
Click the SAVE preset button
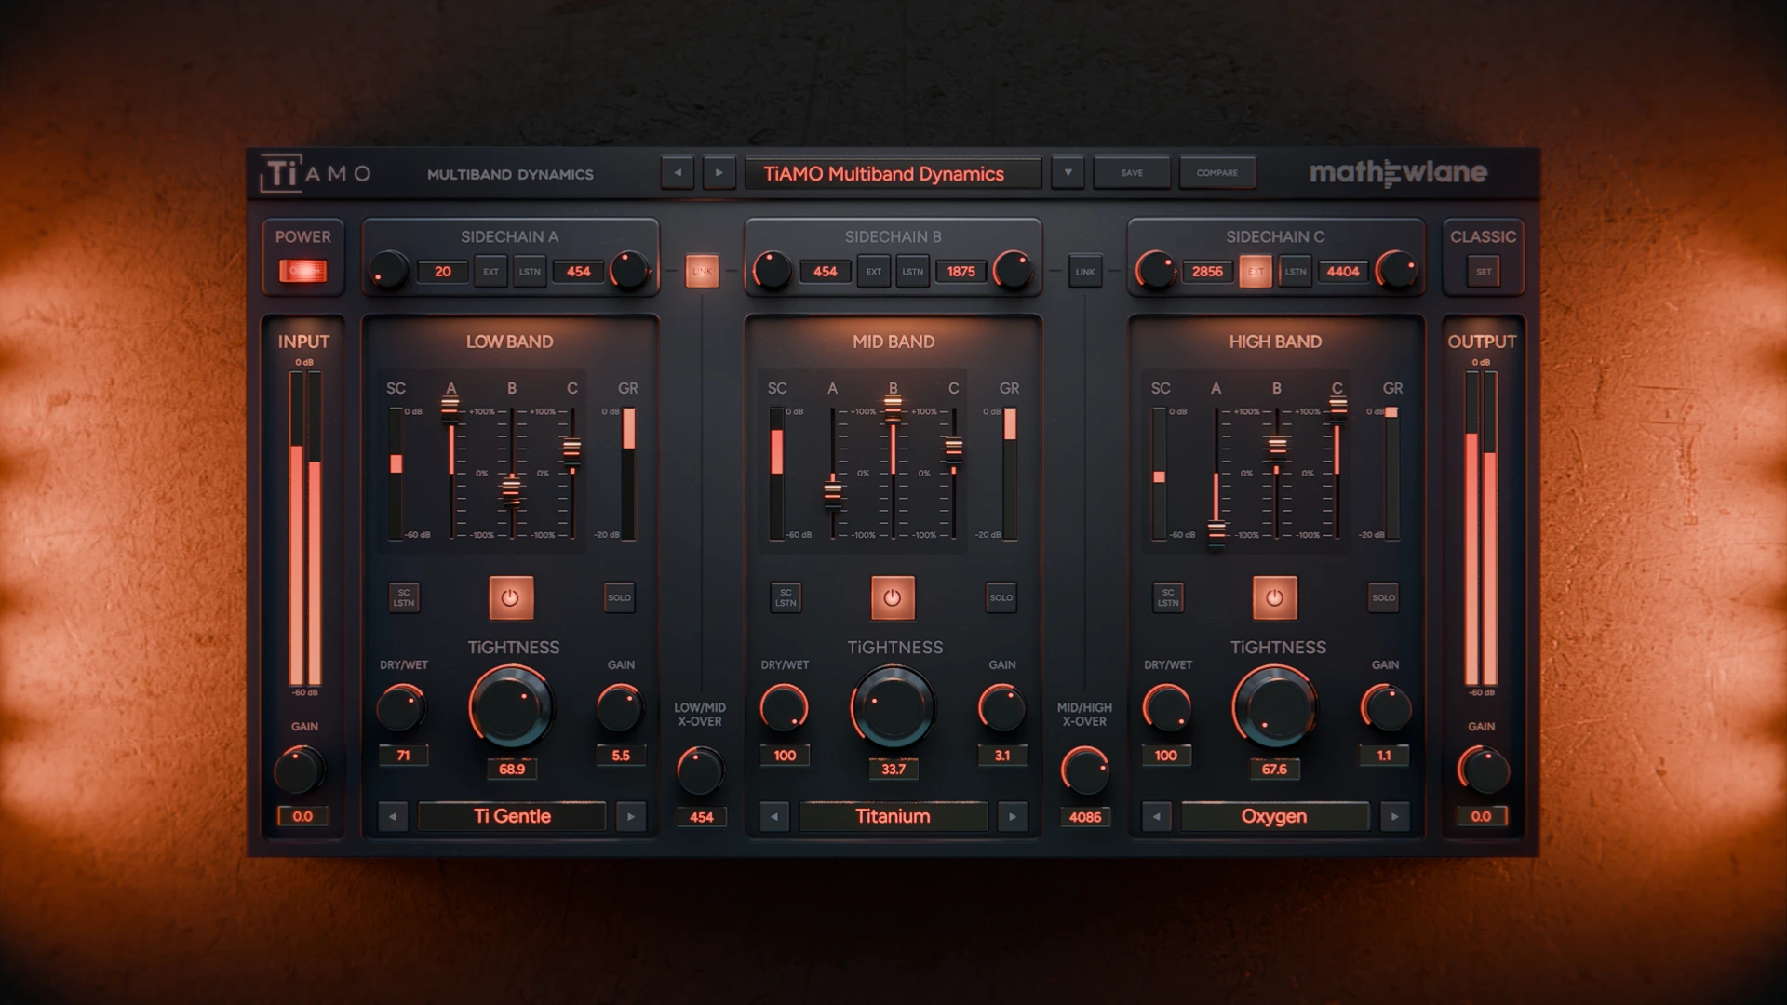click(x=1132, y=173)
